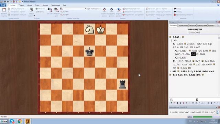The width and height of the screenshot is (220, 124).
Task: Open the Отчет ribbon tab
Action: coord(37,5)
